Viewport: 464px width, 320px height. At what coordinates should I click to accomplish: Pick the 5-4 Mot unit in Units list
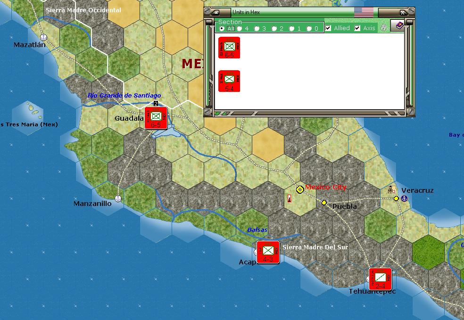click(x=229, y=81)
